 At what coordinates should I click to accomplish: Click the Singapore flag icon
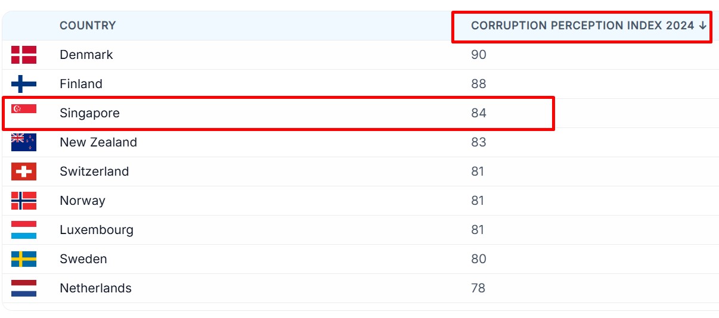tap(24, 110)
